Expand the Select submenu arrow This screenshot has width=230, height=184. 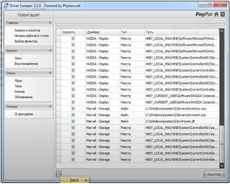coord(86,180)
